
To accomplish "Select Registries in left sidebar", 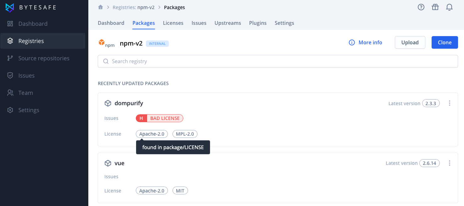I will coord(42,41).
